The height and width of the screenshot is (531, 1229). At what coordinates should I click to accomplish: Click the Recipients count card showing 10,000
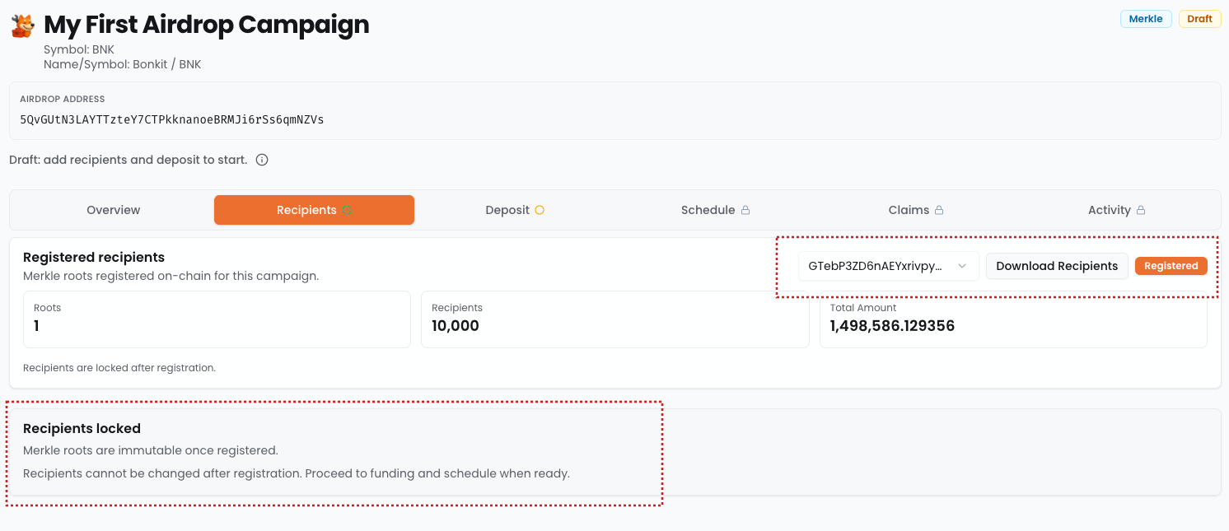[614, 319]
